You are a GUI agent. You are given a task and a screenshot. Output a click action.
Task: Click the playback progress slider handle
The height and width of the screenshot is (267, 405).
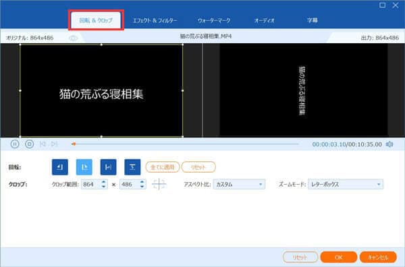74,144
